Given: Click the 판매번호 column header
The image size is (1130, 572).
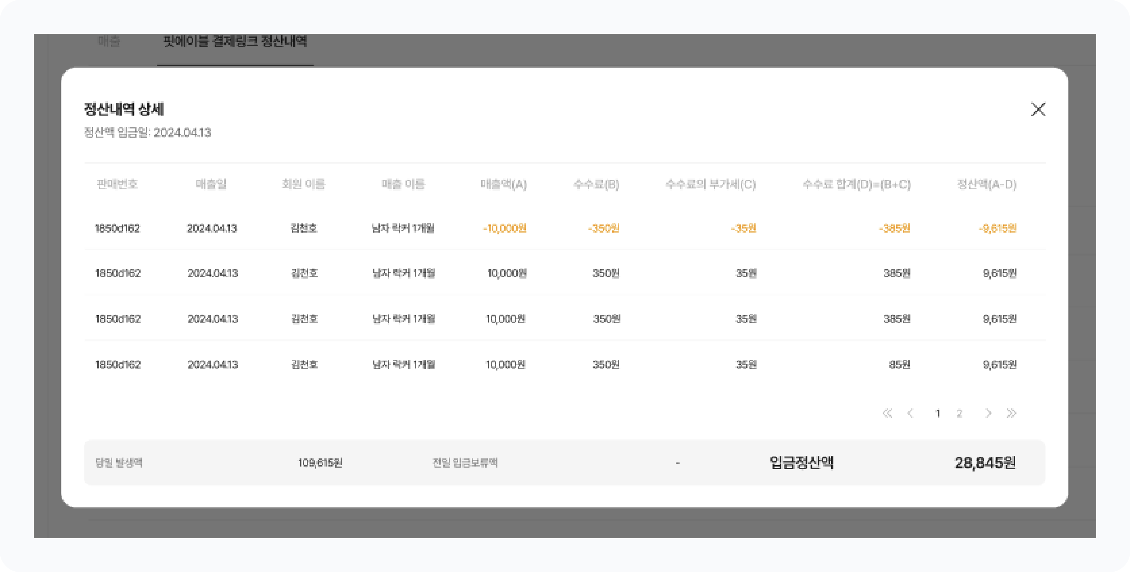Looking at the screenshot, I should pos(117,184).
